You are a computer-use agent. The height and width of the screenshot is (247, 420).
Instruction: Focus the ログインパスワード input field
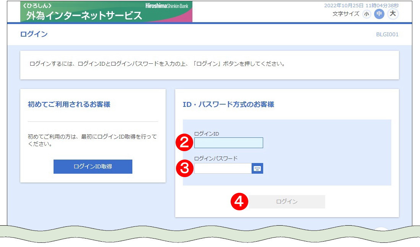(x=223, y=168)
